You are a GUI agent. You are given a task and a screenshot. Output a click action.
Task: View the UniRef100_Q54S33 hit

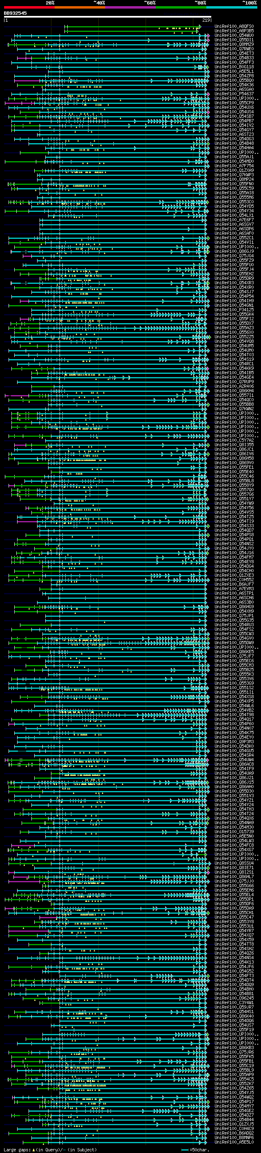click(x=234, y=526)
